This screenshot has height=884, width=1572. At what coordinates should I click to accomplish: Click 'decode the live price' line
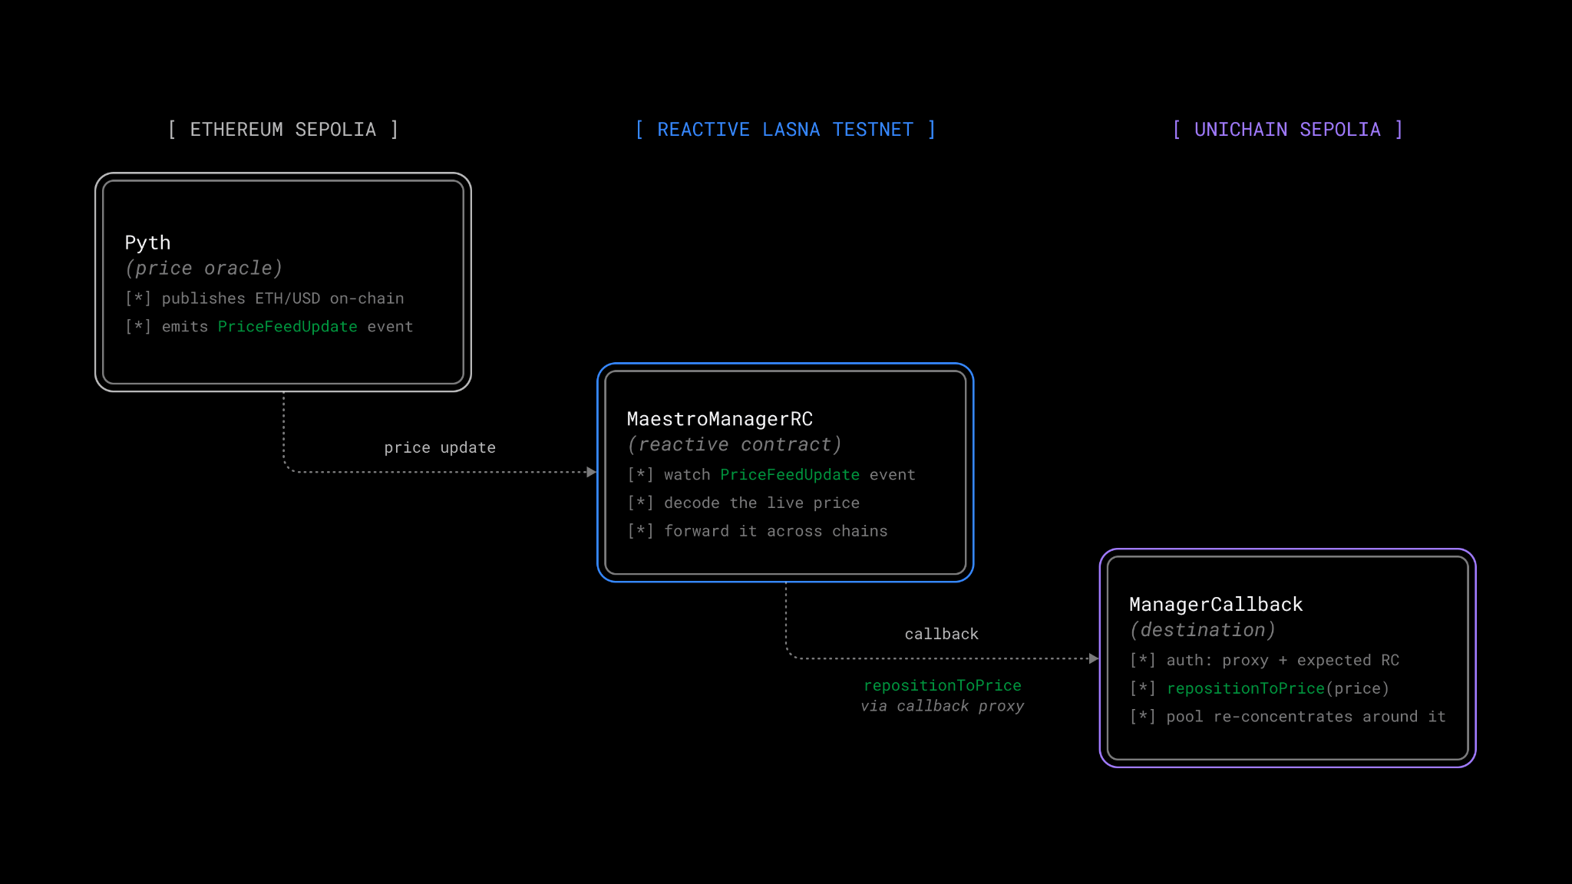(x=744, y=503)
